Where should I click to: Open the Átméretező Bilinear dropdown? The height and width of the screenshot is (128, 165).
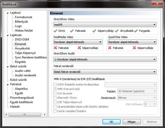[x=137, y=98]
